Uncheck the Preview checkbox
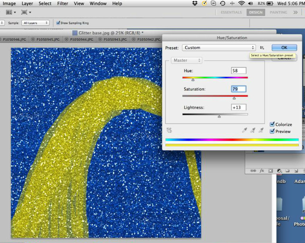This screenshot has height=243, width=305. click(272, 131)
